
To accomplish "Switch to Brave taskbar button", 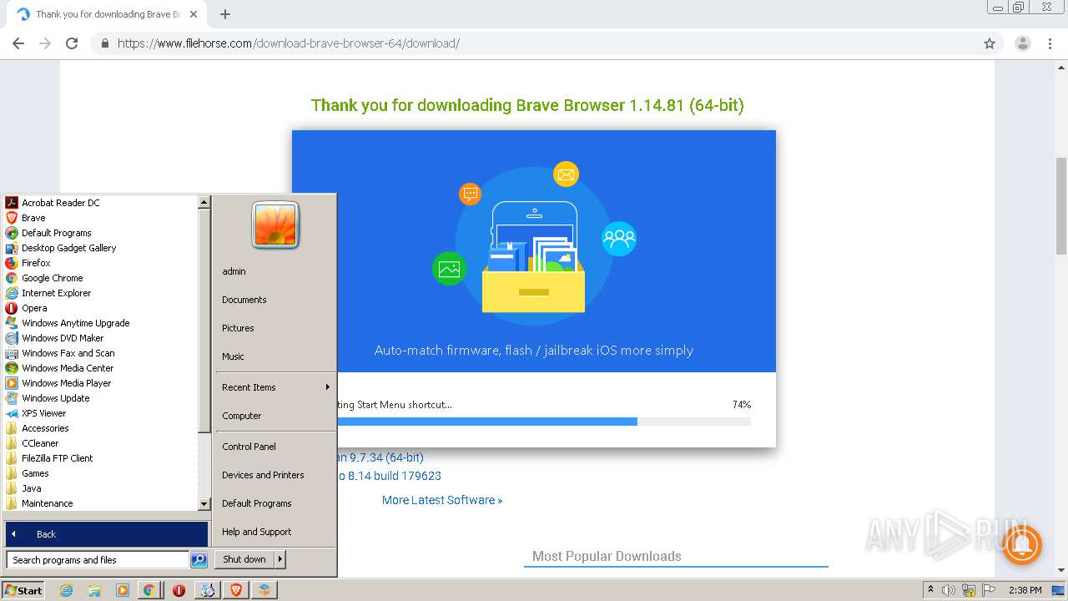I will click(235, 590).
